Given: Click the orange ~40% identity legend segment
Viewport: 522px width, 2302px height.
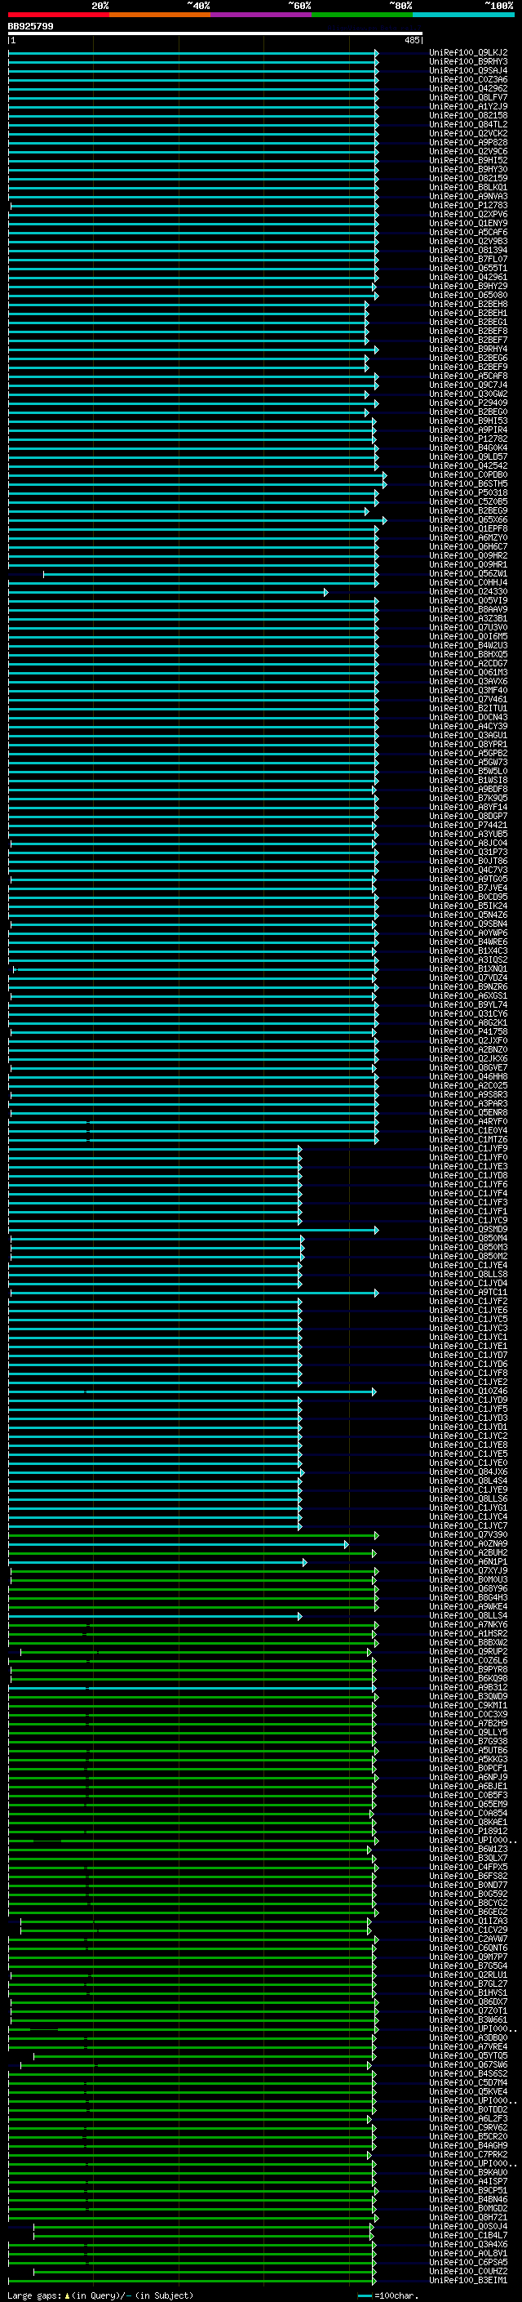Looking at the screenshot, I should coord(160,15).
